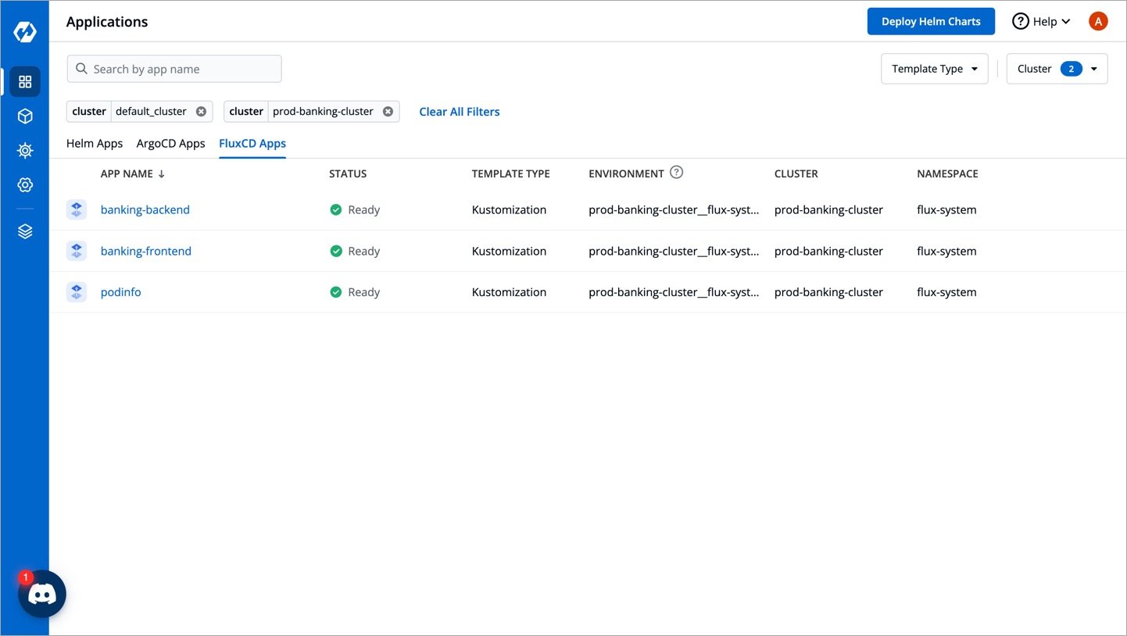Select the FluxCD Apps tab
Screen dimensions: 1127x636
(252, 143)
